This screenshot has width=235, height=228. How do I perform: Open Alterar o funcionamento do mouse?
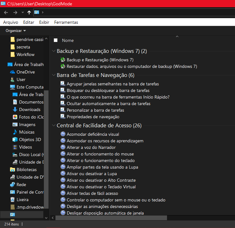click(x=100, y=154)
